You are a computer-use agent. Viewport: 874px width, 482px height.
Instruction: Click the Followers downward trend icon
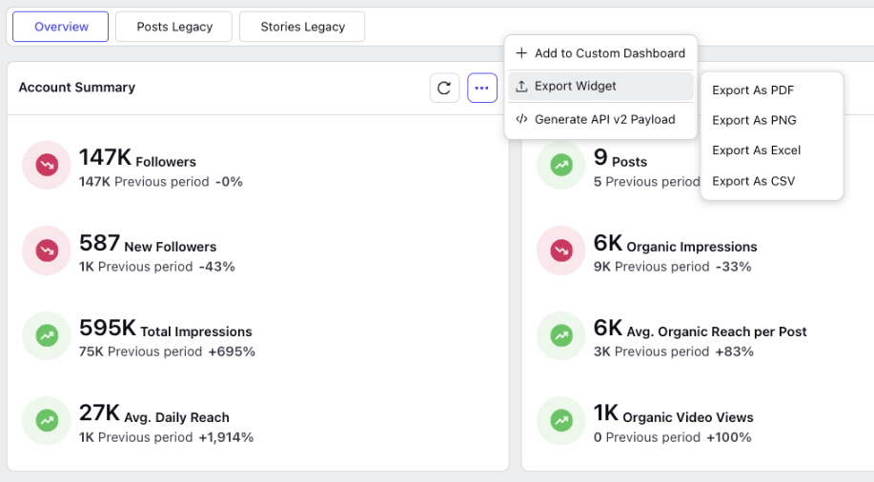47,165
